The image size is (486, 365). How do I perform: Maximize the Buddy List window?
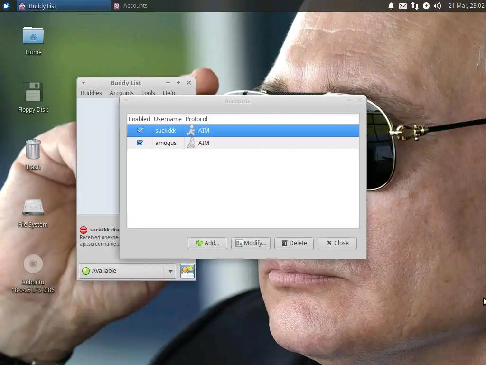point(178,83)
